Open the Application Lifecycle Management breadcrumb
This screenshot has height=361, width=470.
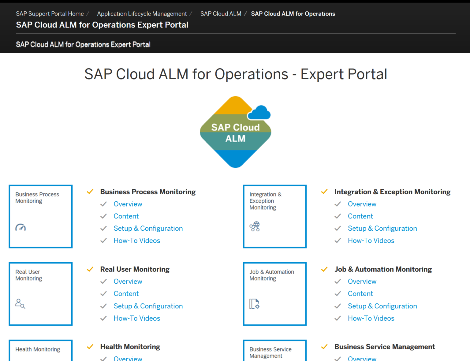(x=142, y=13)
